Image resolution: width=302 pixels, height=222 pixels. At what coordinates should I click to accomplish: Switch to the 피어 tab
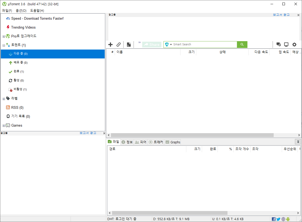click(141, 142)
